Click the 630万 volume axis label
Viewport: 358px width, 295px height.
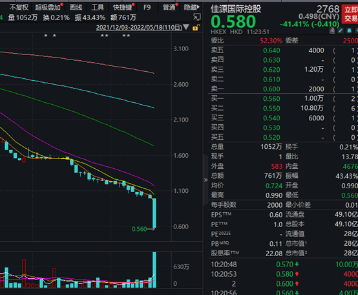coord(182,267)
